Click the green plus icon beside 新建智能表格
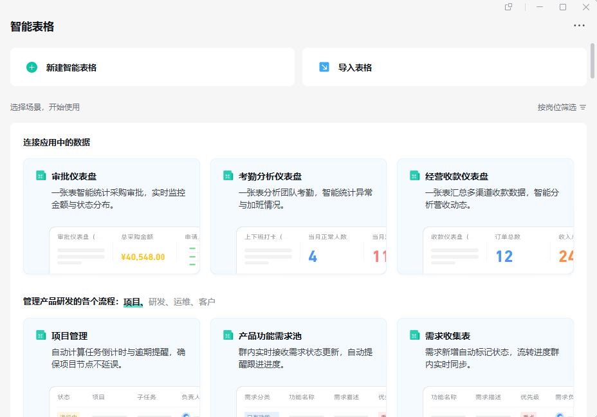 coord(32,67)
